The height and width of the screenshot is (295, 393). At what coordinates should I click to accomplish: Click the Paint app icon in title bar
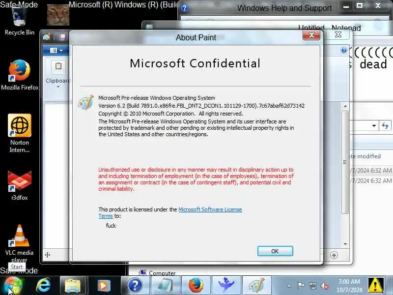(47, 37)
